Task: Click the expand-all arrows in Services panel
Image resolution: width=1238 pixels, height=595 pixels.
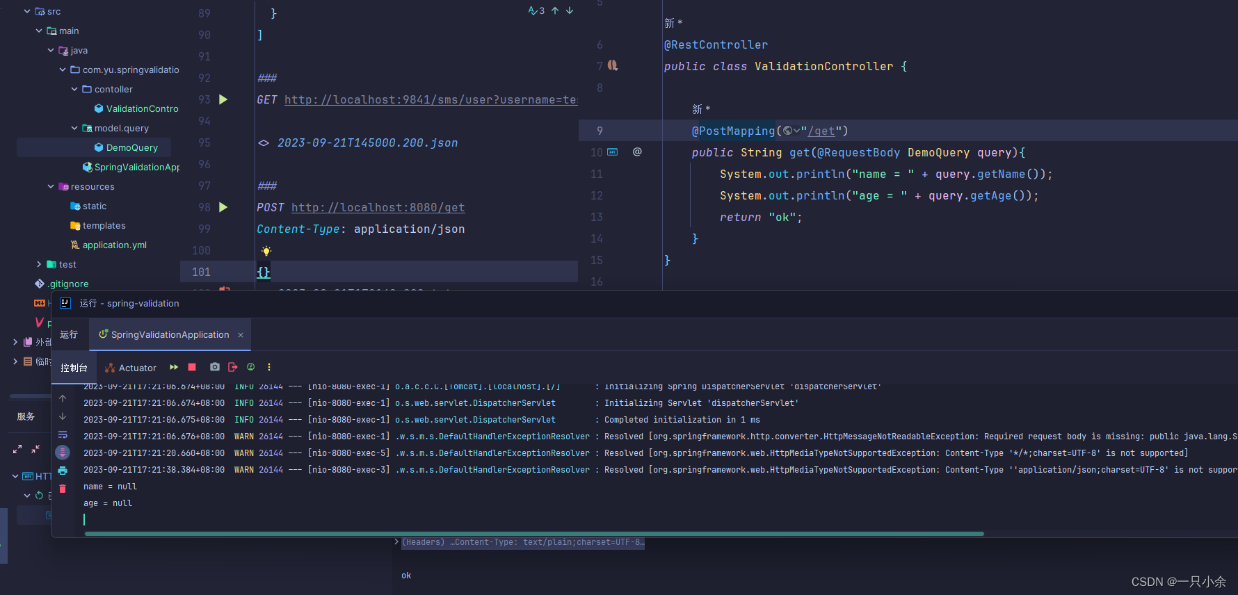Action: (17, 449)
